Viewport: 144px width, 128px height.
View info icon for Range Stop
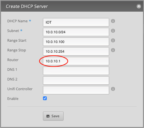pyautogui.click(x=113, y=50)
